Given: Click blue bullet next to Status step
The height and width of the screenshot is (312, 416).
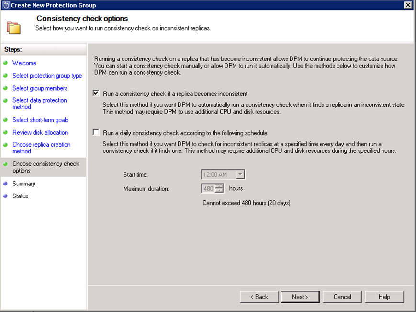Looking at the screenshot, I should [5, 196].
